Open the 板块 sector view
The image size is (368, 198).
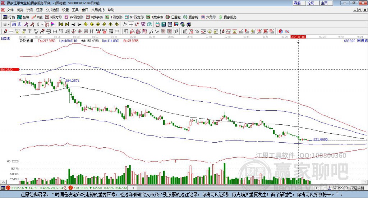[23, 17]
